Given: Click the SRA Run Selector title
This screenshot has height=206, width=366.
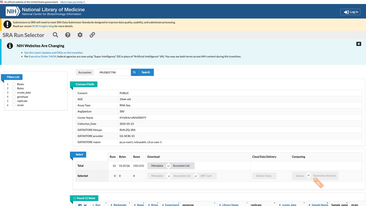Looking at the screenshot, I should coord(23,35).
